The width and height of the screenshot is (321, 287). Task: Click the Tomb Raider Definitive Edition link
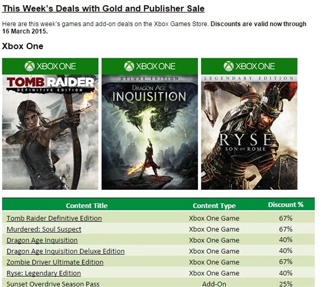[54, 218]
